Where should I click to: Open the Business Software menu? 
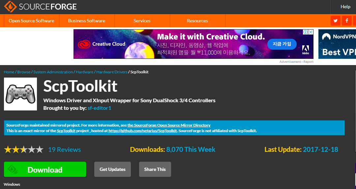click(87, 21)
